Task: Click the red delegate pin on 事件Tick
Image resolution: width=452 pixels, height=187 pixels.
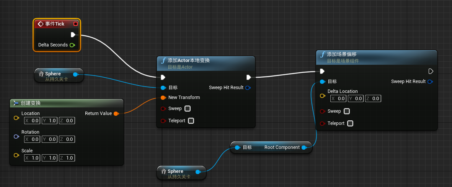Action: tap(75, 24)
